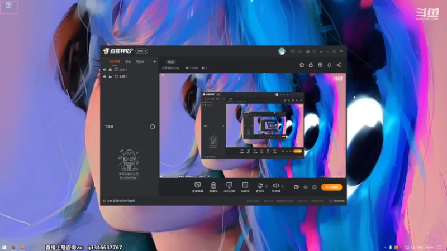The image size is (447, 251).
Task: Open the system tray overflow chevron
Action: point(385,248)
